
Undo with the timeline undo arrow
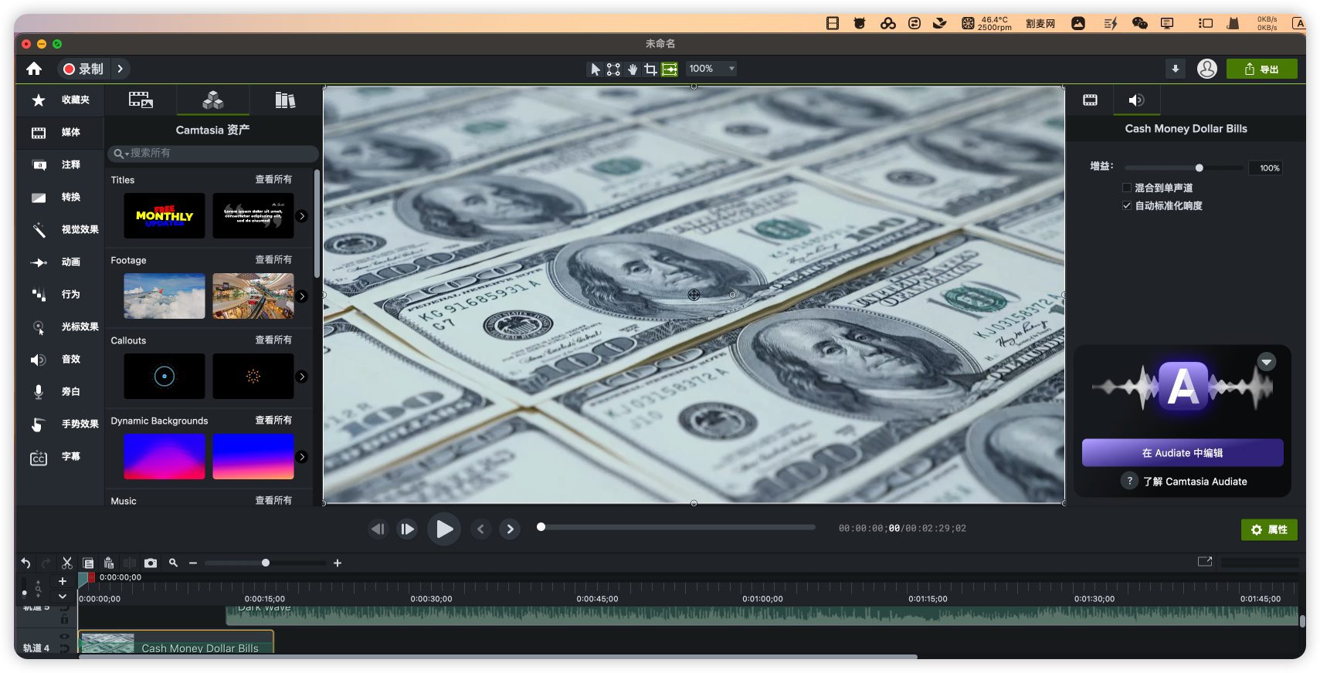coord(25,563)
